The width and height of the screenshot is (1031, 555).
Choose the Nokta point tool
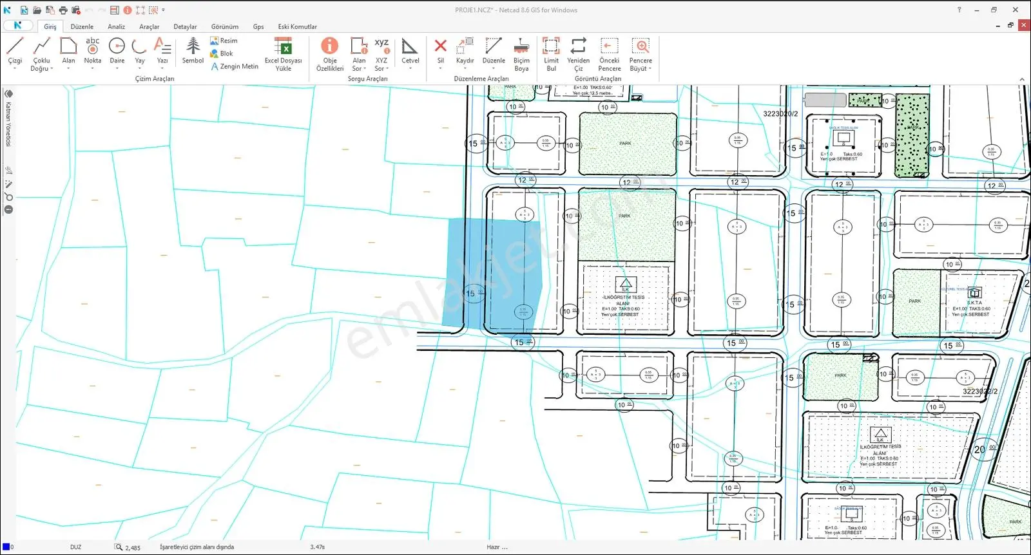coord(93,53)
